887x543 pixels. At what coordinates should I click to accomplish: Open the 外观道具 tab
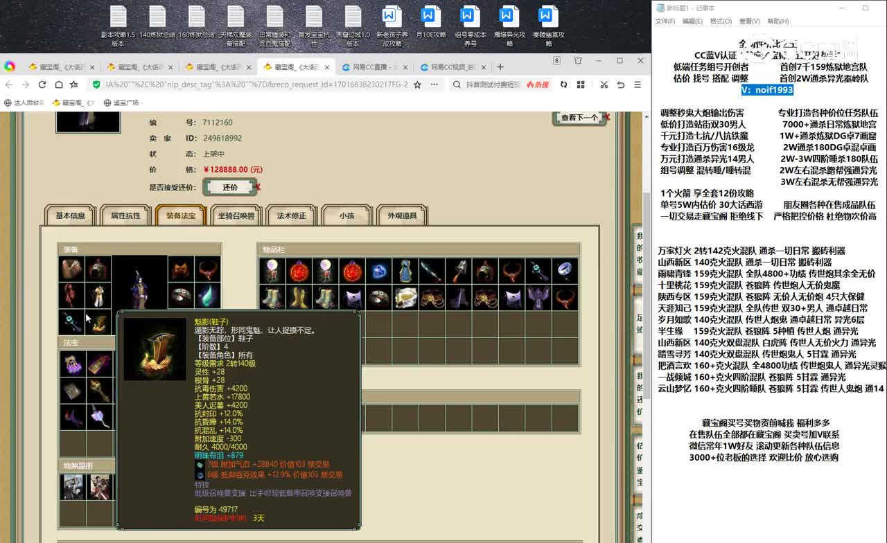pos(403,215)
